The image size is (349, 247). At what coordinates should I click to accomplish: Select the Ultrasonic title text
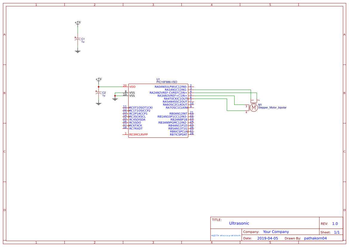pyautogui.click(x=239, y=223)
